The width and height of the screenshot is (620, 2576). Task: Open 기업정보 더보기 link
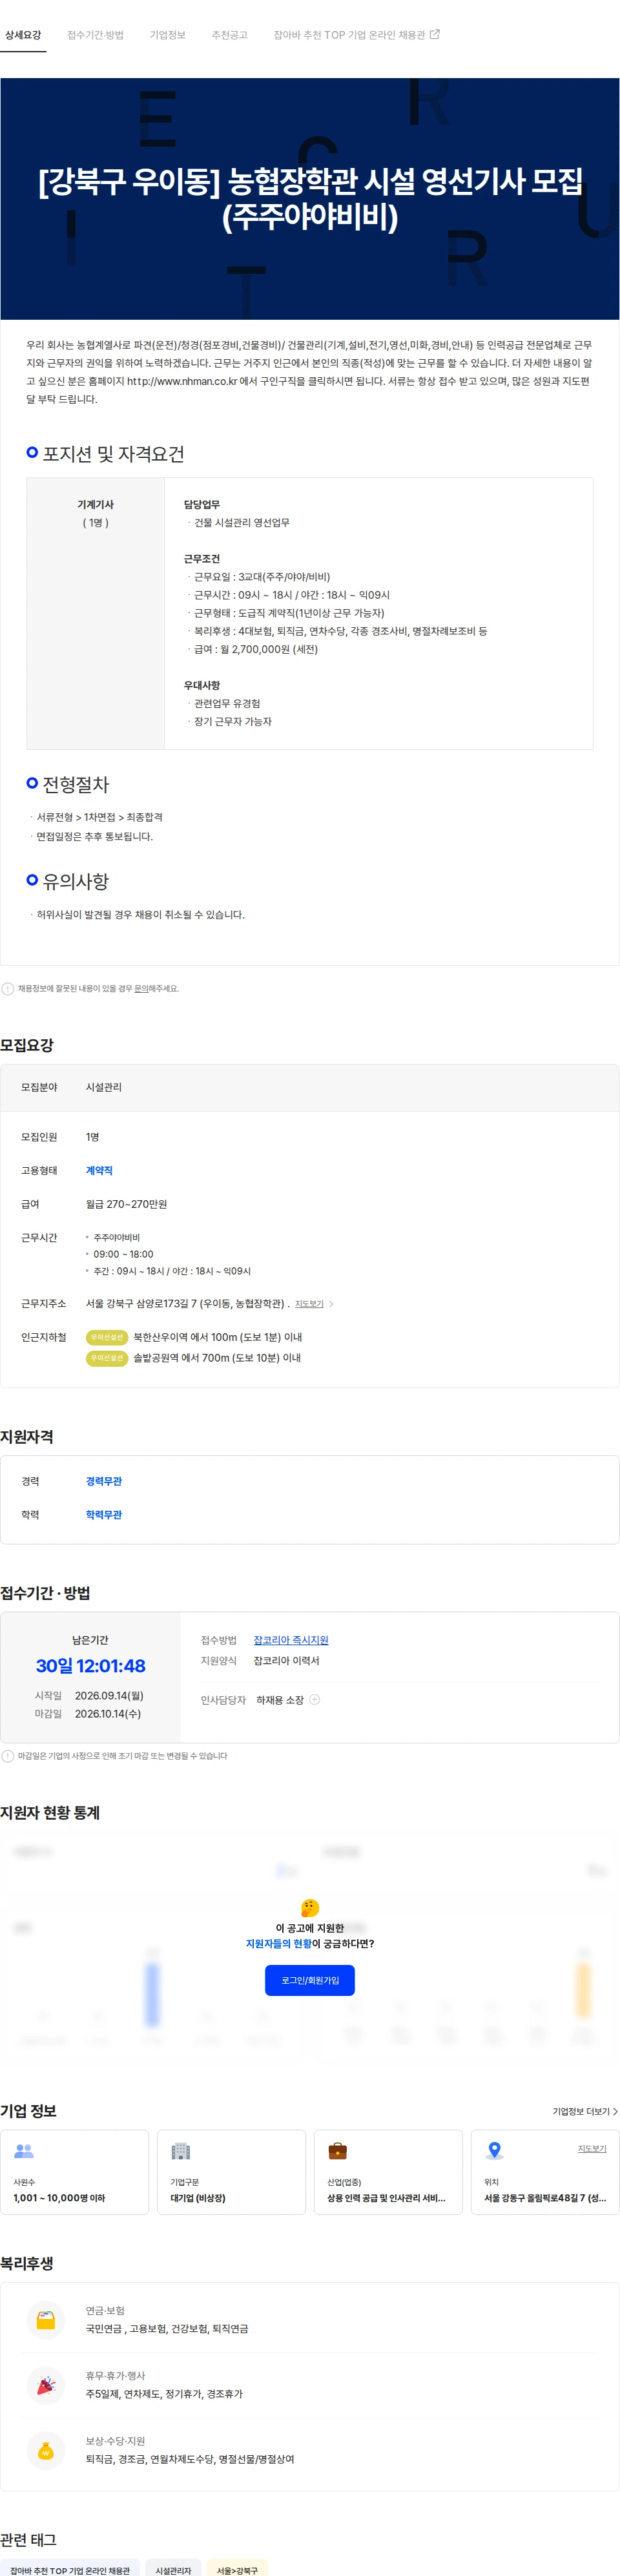pyautogui.click(x=585, y=2111)
